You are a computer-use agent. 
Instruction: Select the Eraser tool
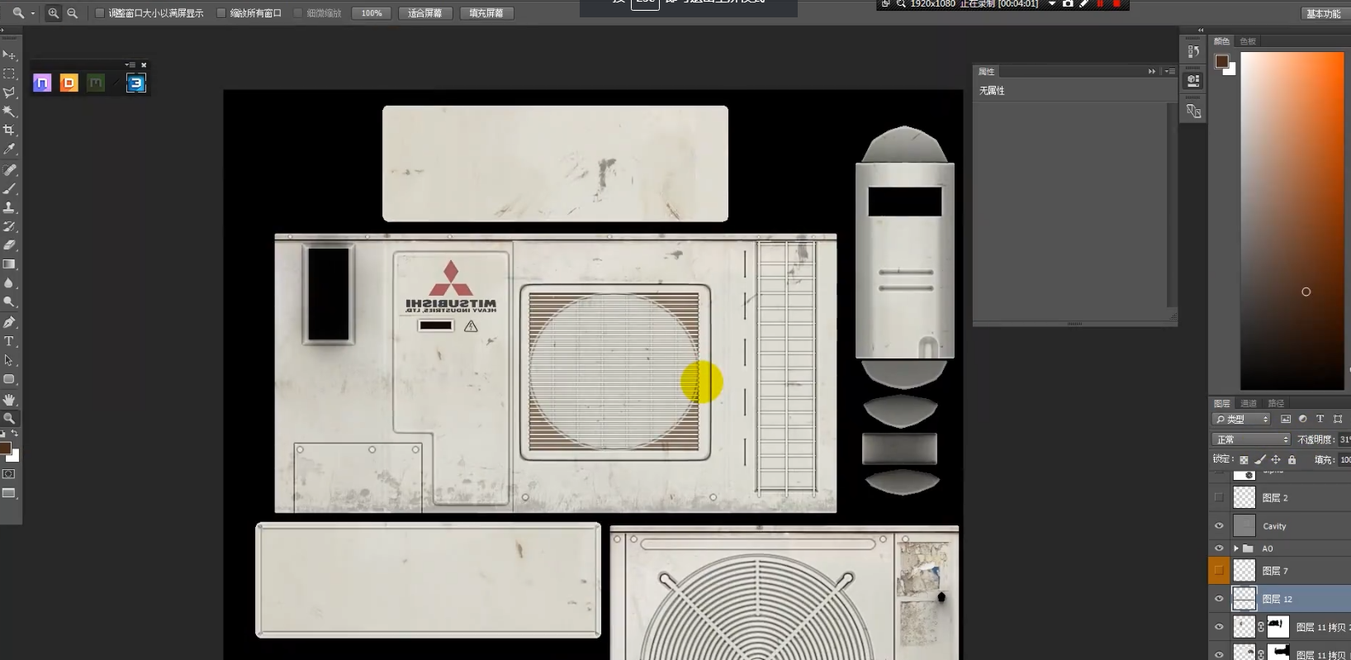(9, 245)
